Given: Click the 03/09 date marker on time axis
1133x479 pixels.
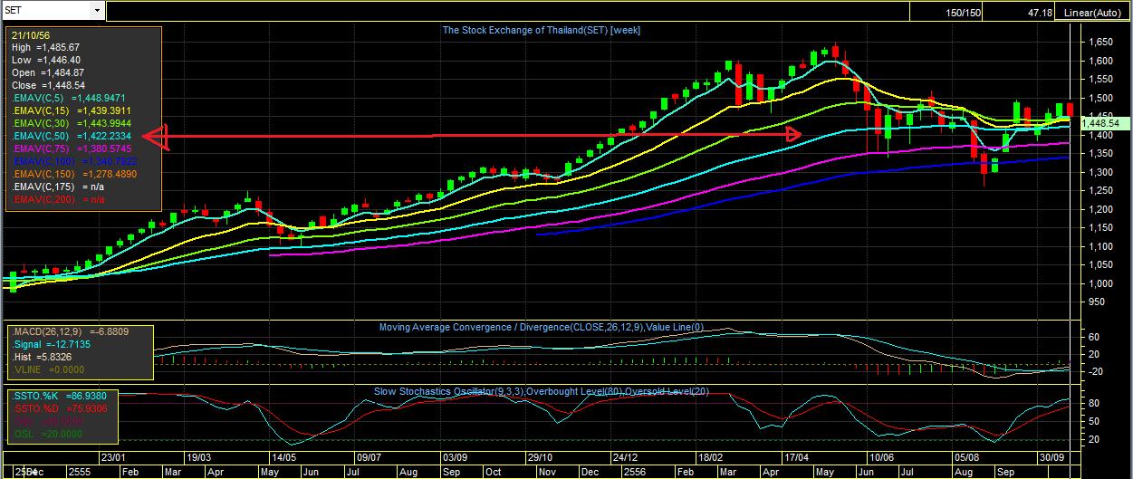Looking at the screenshot, I should coord(455,458).
